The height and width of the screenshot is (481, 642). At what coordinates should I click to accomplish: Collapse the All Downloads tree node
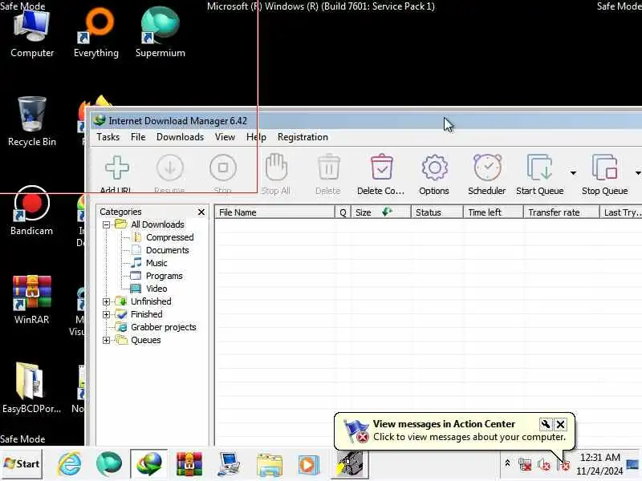(x=107, y=224)
